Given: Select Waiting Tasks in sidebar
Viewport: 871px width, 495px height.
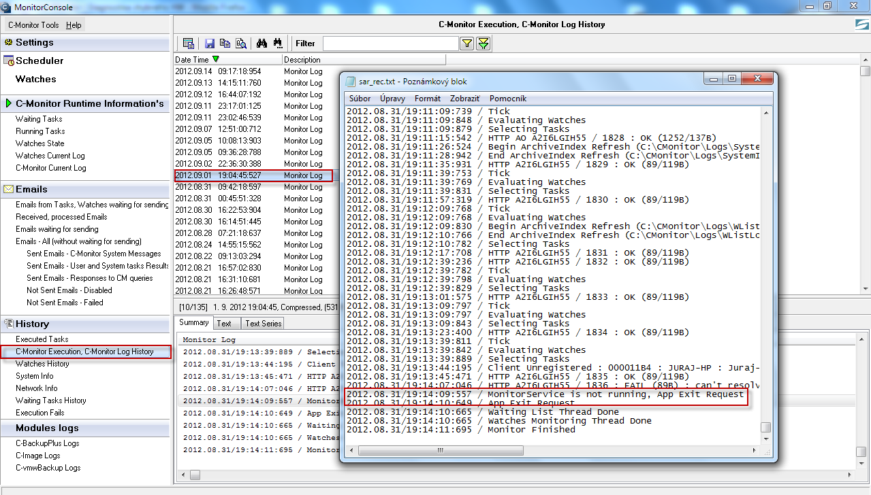Looking at the screenshot, I should 39,119.
